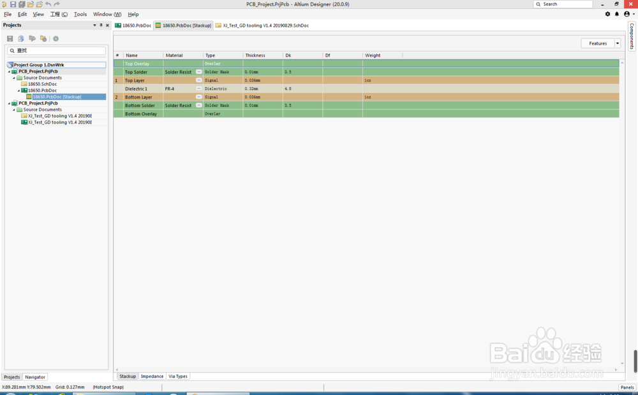Click the compile project icon in Projects toolbar
The height and width of the screenshot is (395, 638).
coord(21,39)
